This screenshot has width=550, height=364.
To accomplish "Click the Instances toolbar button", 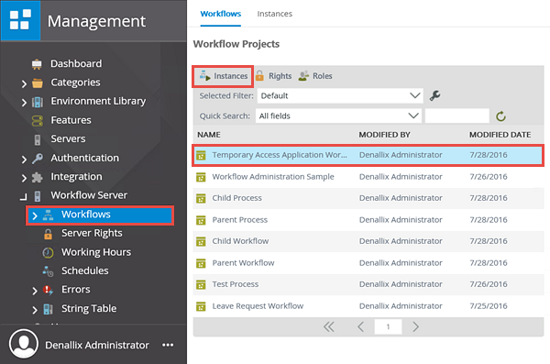I will coord(223,76).
